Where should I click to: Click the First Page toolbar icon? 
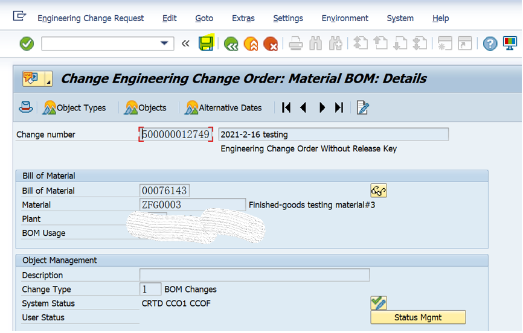[361, 43]
